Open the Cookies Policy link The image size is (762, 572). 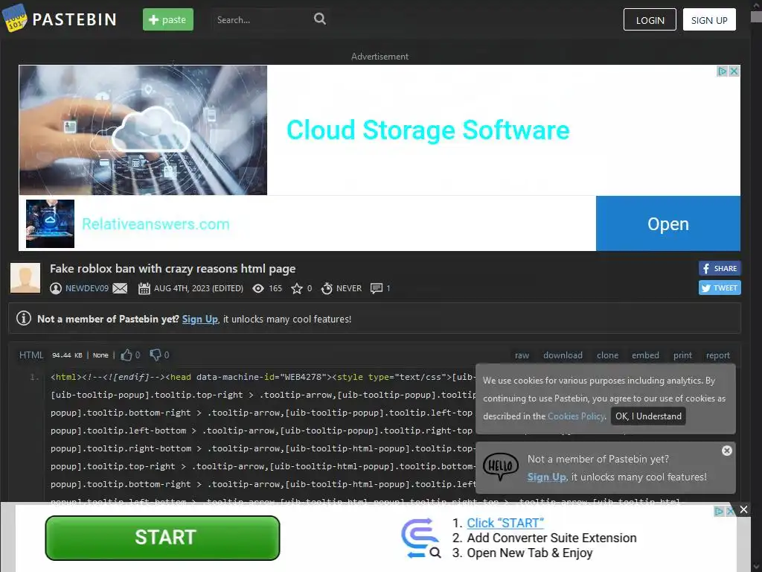pyautogui.click(x=576, y=416)
